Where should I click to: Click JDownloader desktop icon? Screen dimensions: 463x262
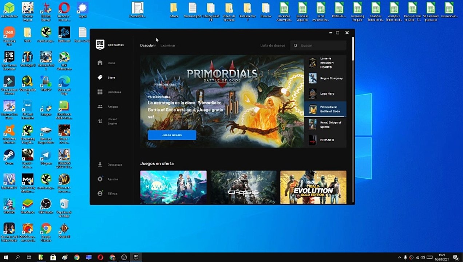click(27, 85)
